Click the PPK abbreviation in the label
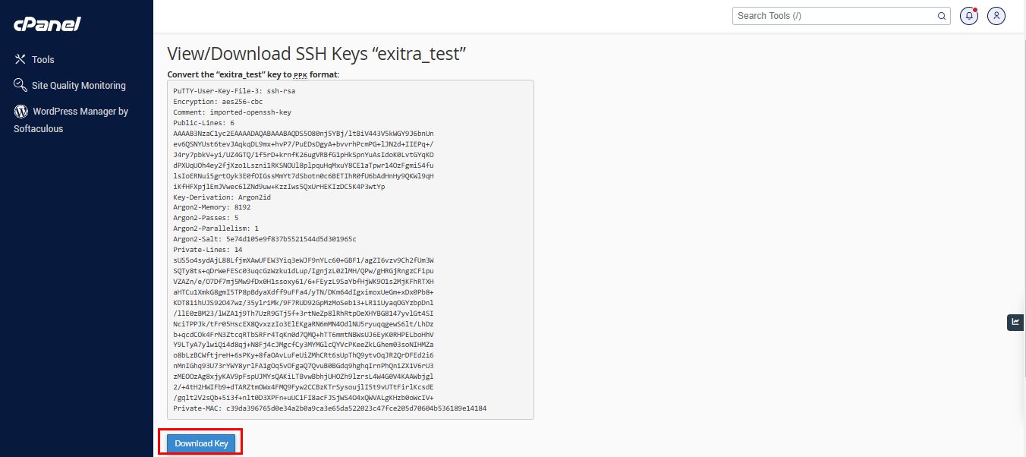The height and width of the screenshot is (457, 1026). coord(301,74)
